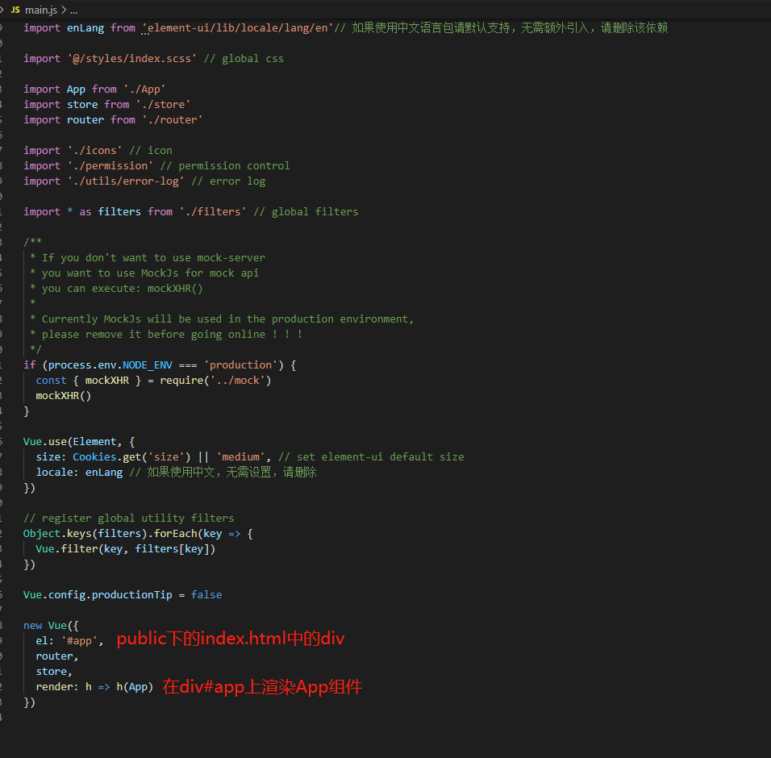Click the Chinese comment after enLang import
Image resolution: width=771 pixels, height=758 pixels.
click(x=501, y=28)
